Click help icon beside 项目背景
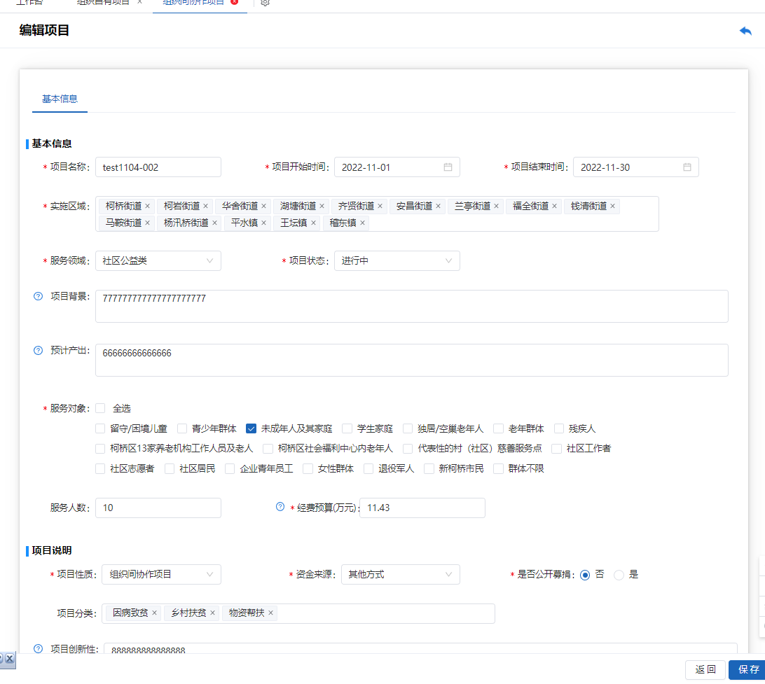The height and width of the screenshot is (684, 765). pos(39,296)
